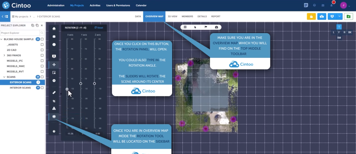Click the yellow unlock button

(311, 17)
